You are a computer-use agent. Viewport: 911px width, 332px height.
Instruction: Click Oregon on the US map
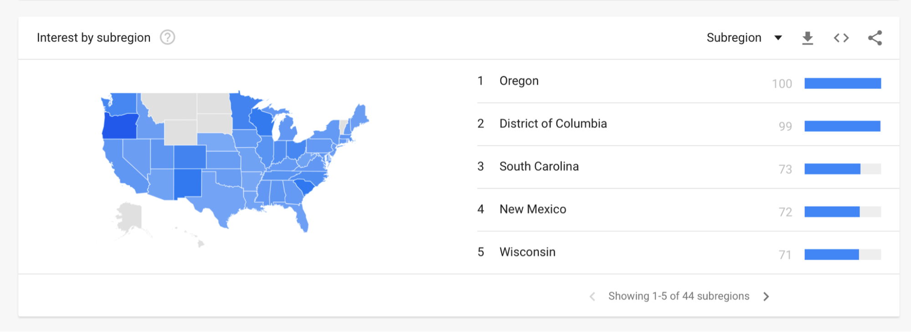[119, 126]
